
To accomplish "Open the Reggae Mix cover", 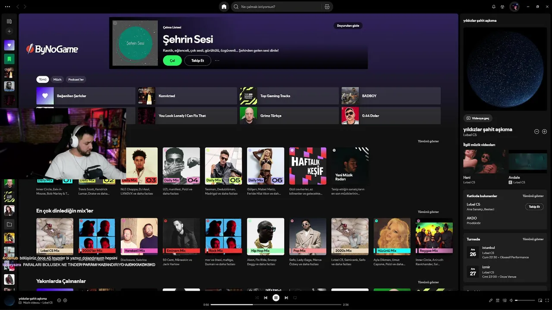I will pyautogui.click(x=434, y=236).
